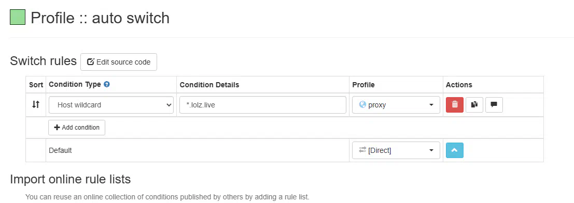Click the Import online rule lists heading
The image size is (574, 203).
(x=71, y=179)
